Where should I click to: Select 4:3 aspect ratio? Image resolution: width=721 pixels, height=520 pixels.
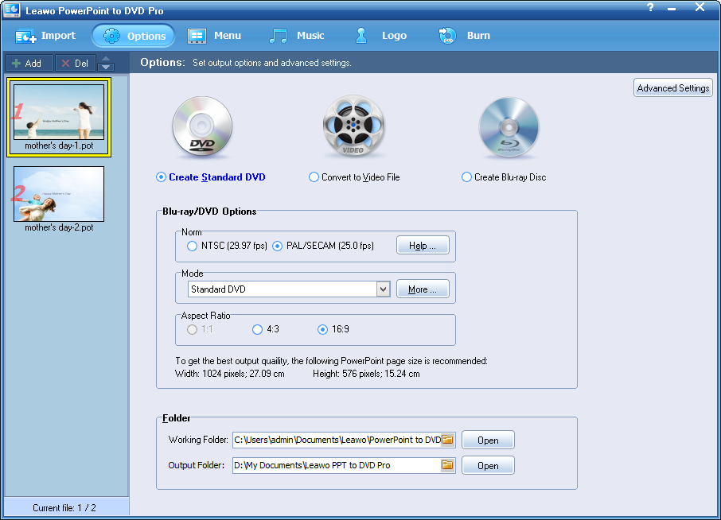[x=266, y=329]
